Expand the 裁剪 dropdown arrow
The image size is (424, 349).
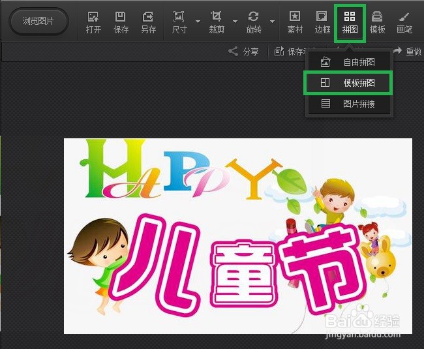coord(235,22)
